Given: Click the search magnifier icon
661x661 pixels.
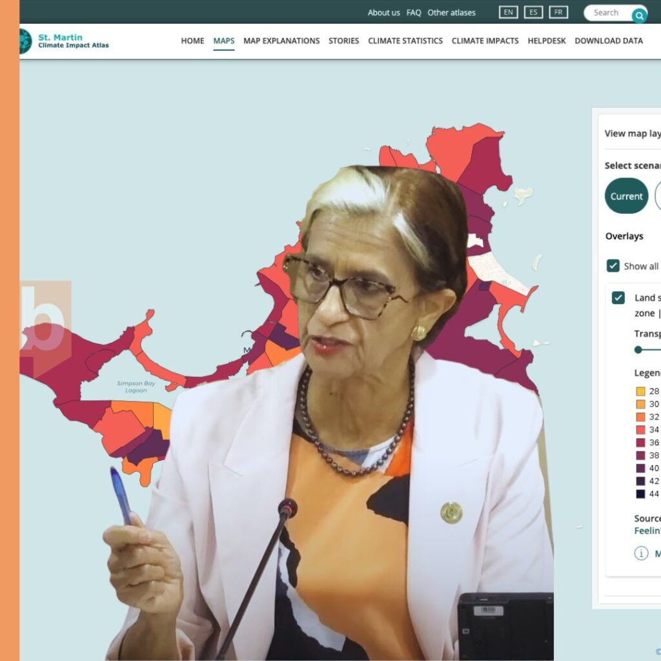Looking at the screenshot, I should [638, 12].
